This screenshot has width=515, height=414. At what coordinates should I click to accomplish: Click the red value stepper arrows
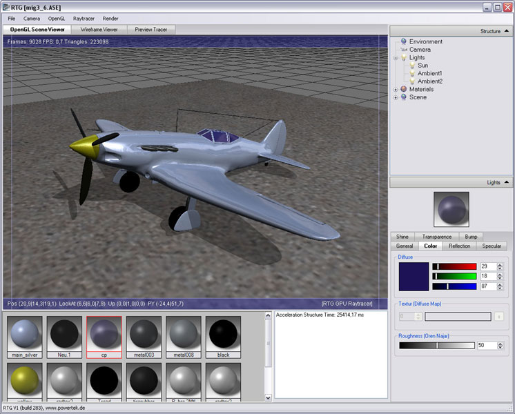click(501, 266)
